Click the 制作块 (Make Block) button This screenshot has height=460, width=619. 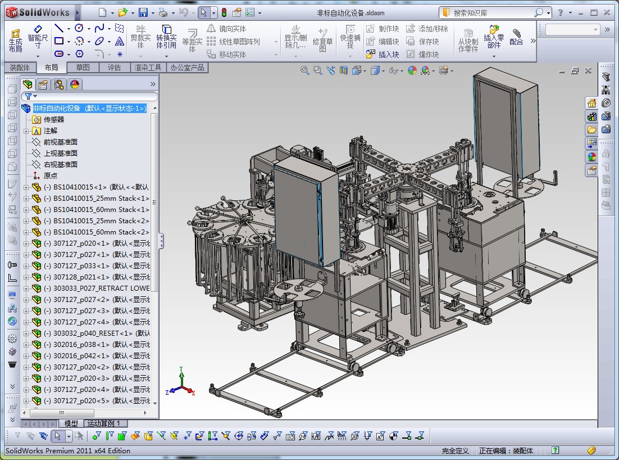pos(383,29)
